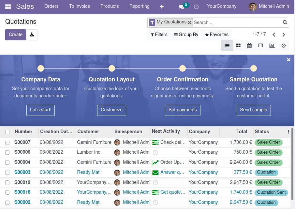Viewport: 295px width, 209px height.
Task: Remove the My Quotations filter facet
Action: click(190, 22)
